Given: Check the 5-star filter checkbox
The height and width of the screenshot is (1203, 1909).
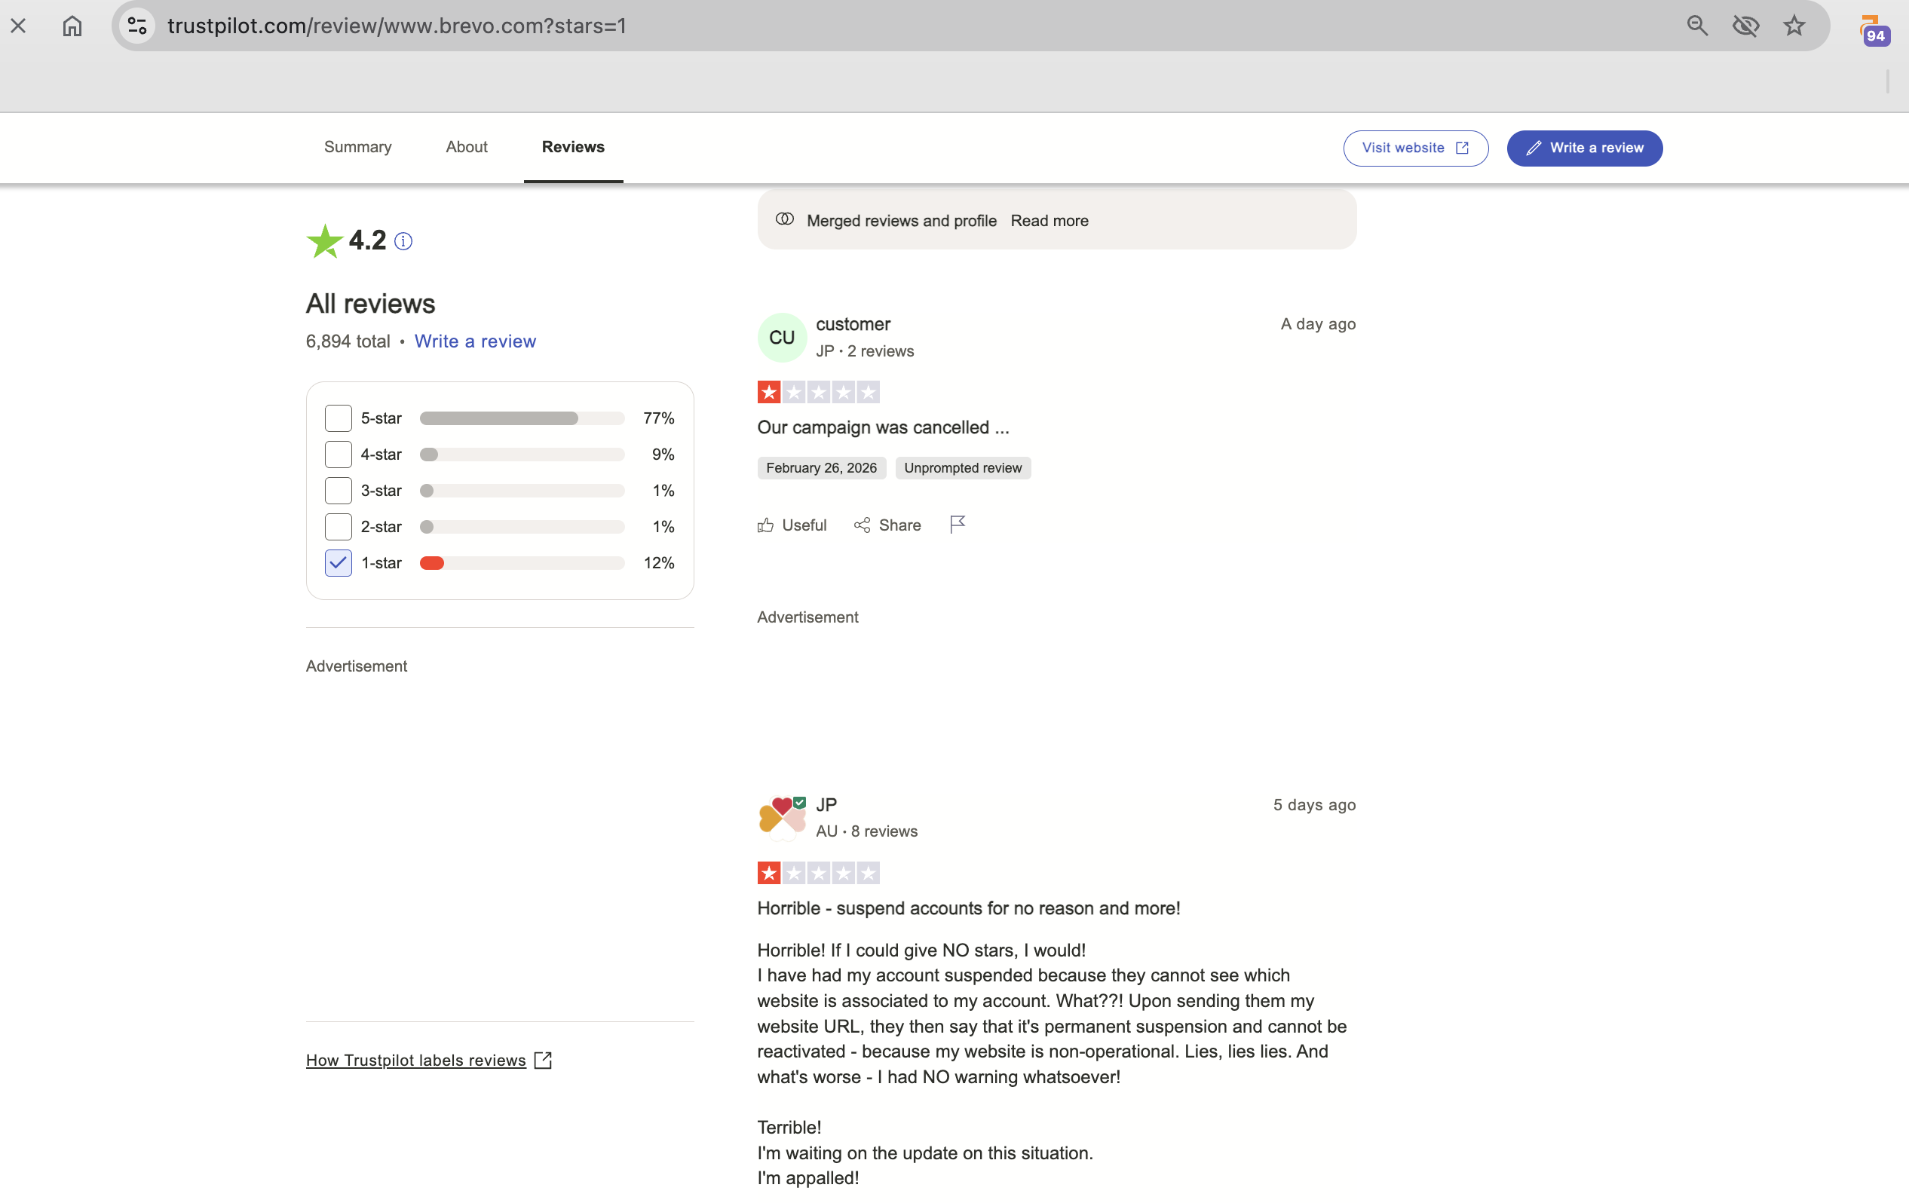Looking at the screenshot, I should [338, 418].
